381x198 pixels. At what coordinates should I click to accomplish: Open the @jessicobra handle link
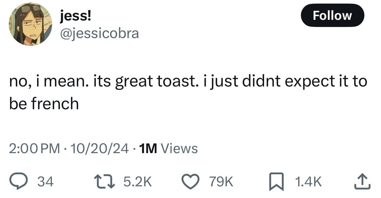coord(99,33)
